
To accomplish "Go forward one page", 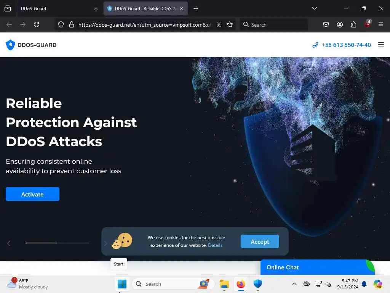I will coord(23,24).
